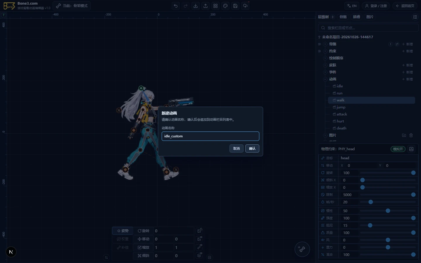Expand the 皮肤 tree node
The image size is (421, 263).
(x=325, y=65)
